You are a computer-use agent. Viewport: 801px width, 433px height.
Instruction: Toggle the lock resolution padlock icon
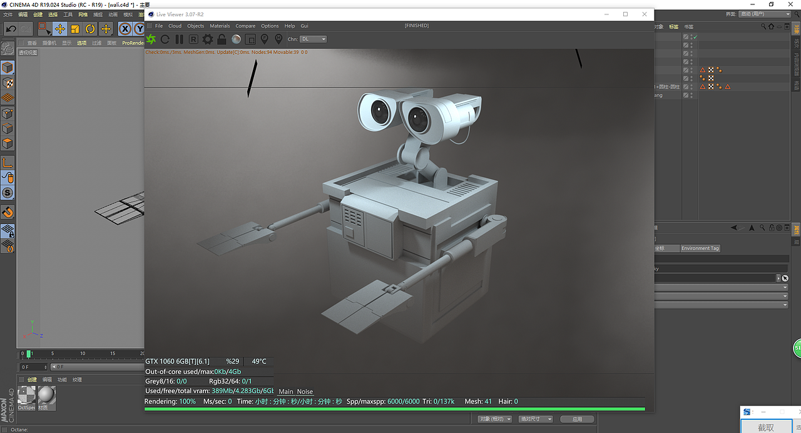pyautogui.click(x=222, y=39)
